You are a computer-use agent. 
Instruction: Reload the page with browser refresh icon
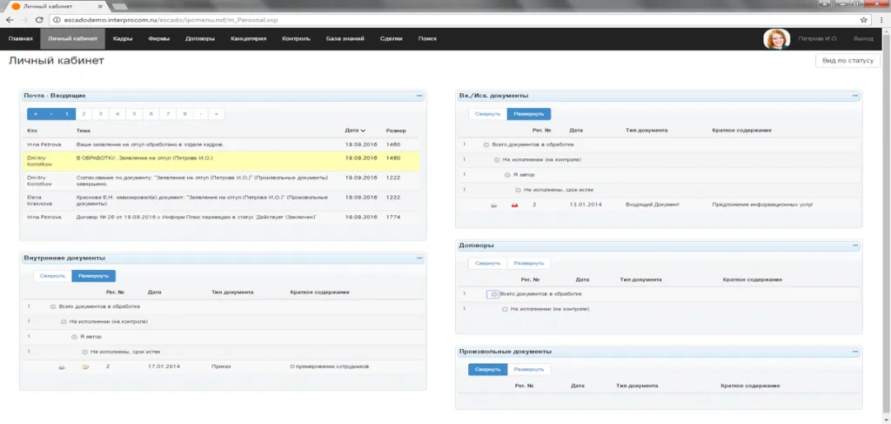[x=40, y=18]
